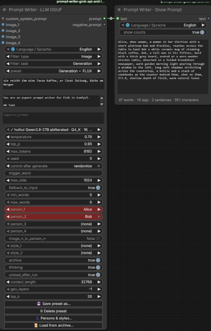Click the German user prompt text box
211x331 pixels.
pyautogui.click(x=53, y=84)
